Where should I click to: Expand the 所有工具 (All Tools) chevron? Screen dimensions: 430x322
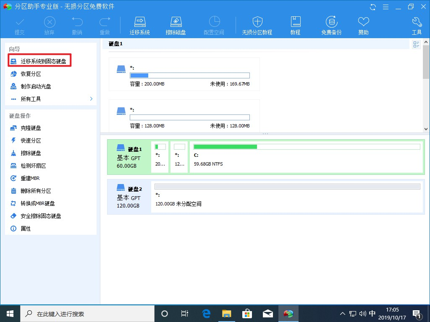[x=91, y=99]
